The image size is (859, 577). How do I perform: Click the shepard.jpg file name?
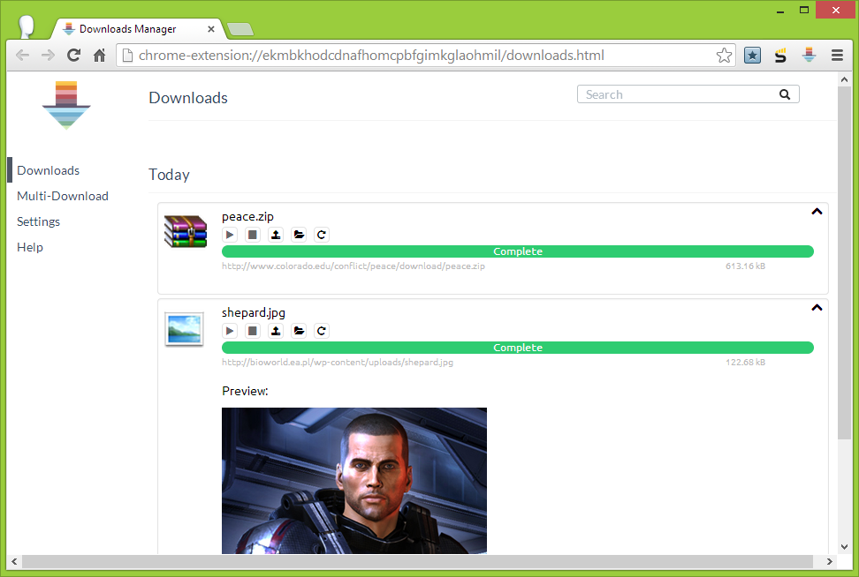[x=253, y=312]
